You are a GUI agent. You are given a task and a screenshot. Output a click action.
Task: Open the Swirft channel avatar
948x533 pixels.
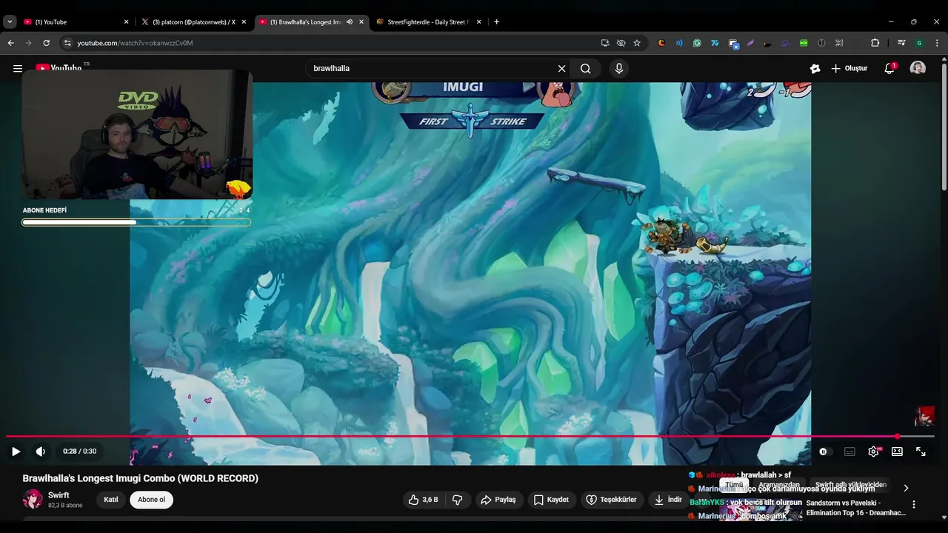(x=33, y=500)
